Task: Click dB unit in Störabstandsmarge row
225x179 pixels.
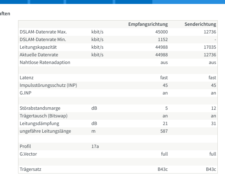Action: [94, 108]
